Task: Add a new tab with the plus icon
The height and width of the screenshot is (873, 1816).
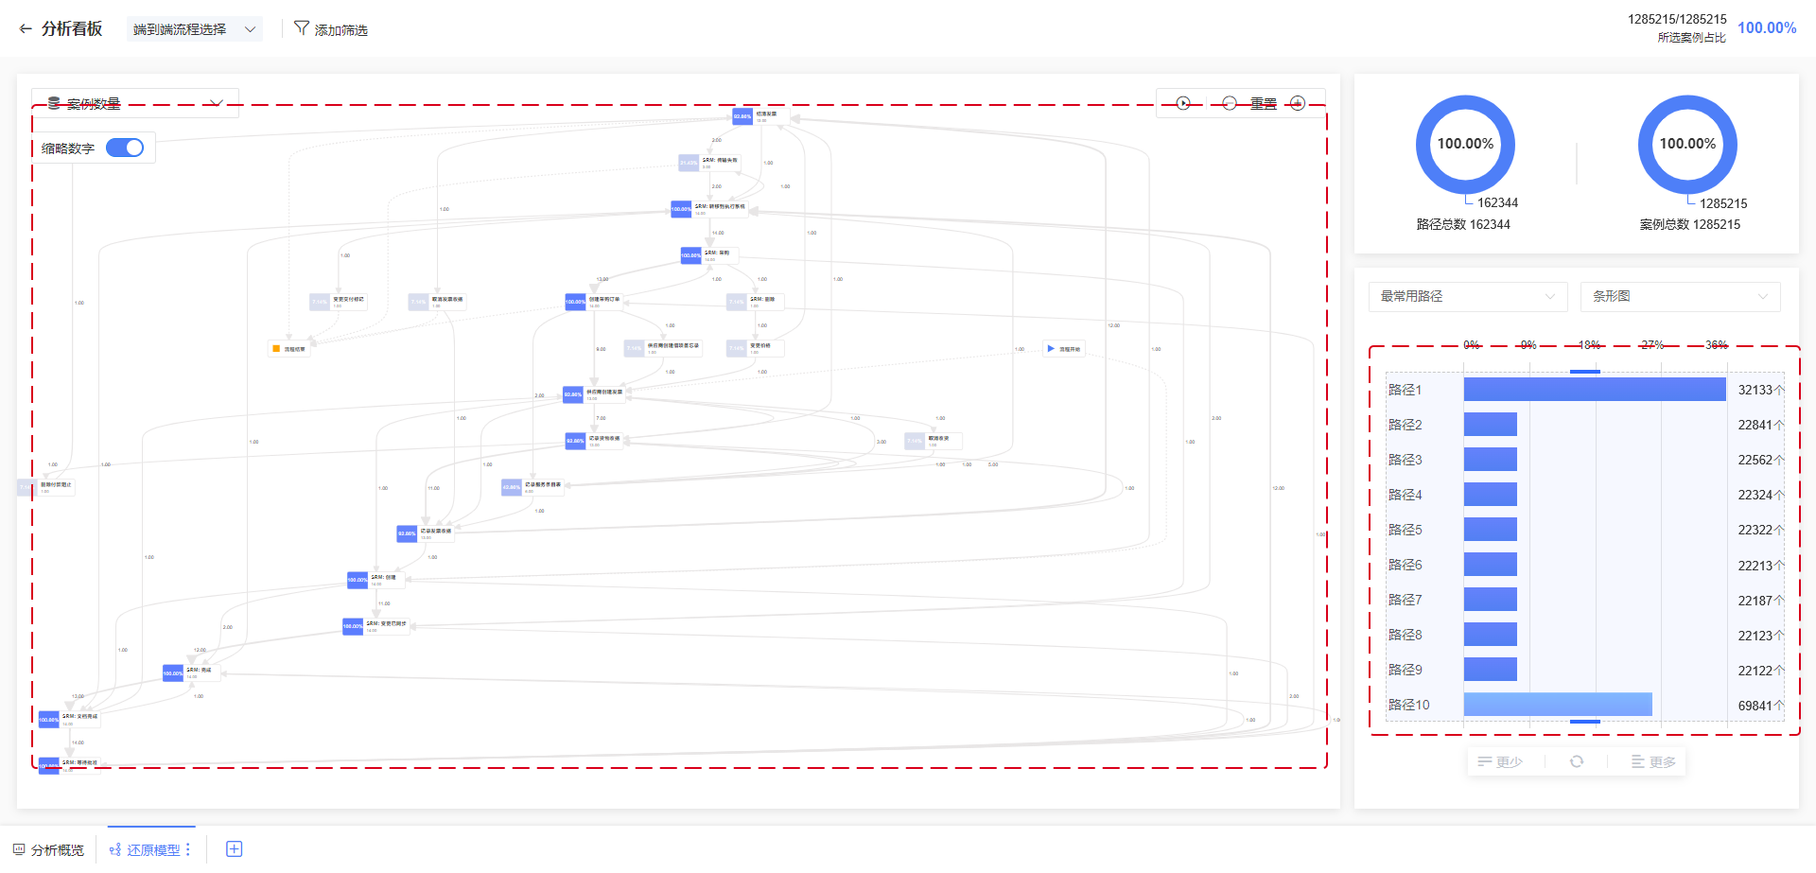Action: pos(235,849)
